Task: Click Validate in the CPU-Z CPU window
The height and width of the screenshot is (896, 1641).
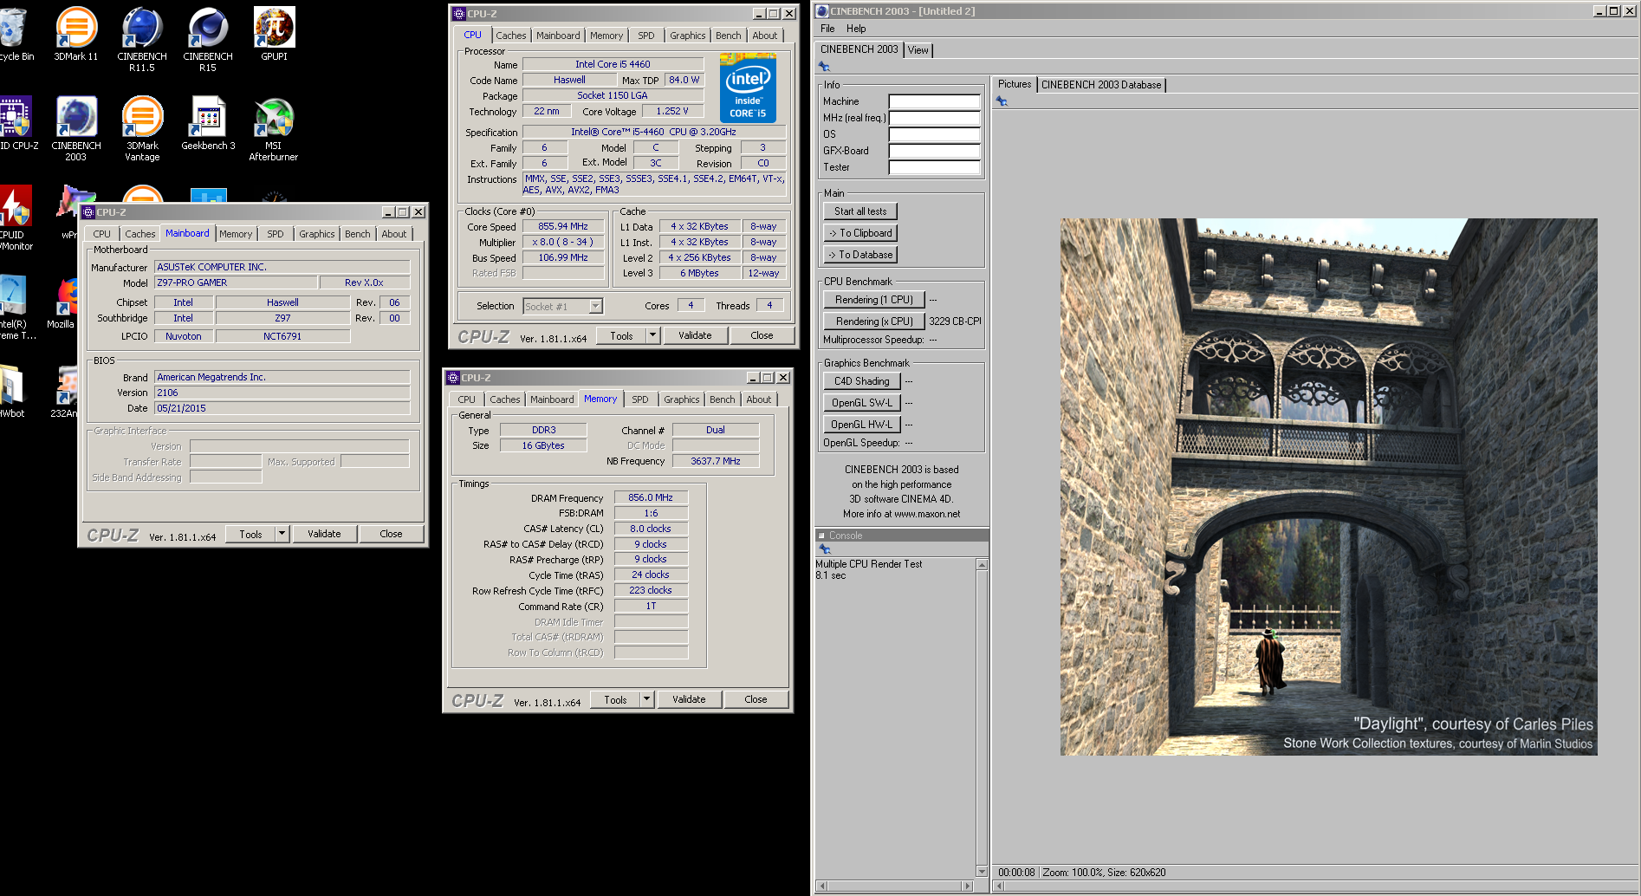Action: 695,335
